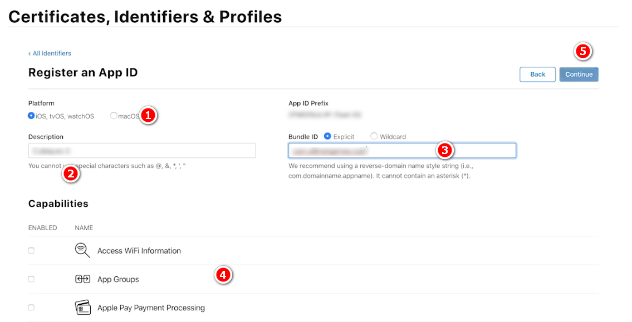The height and width of the screenshot is (322, 632).
Task: Click the Access WiFi Information magnifier icon
Action: click(82, 250)
